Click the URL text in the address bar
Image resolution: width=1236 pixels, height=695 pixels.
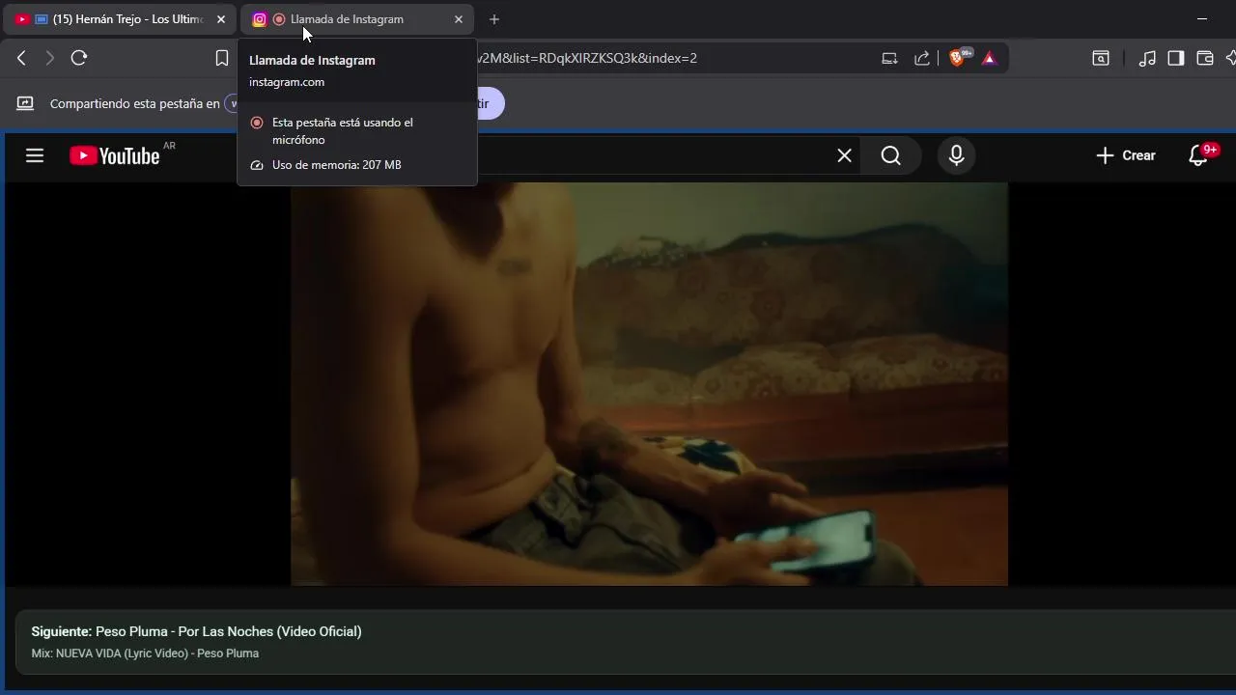click(x=587, y=58)
